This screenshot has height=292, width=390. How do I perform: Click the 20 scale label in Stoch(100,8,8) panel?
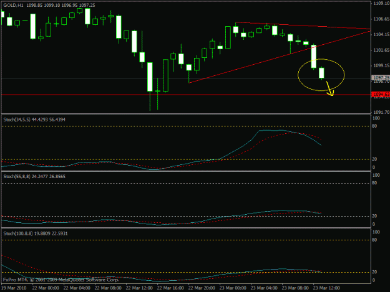click(x=374, y=272)
